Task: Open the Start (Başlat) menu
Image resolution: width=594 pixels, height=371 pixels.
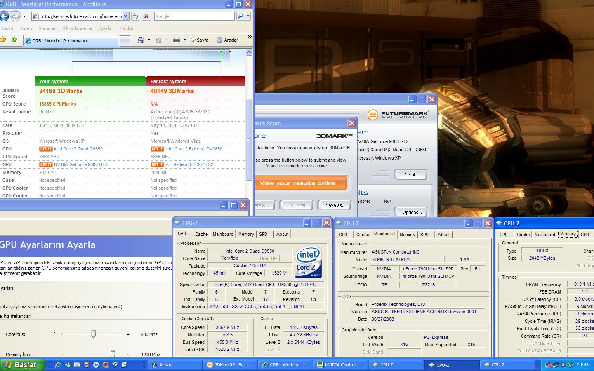Action: [22, 365]
